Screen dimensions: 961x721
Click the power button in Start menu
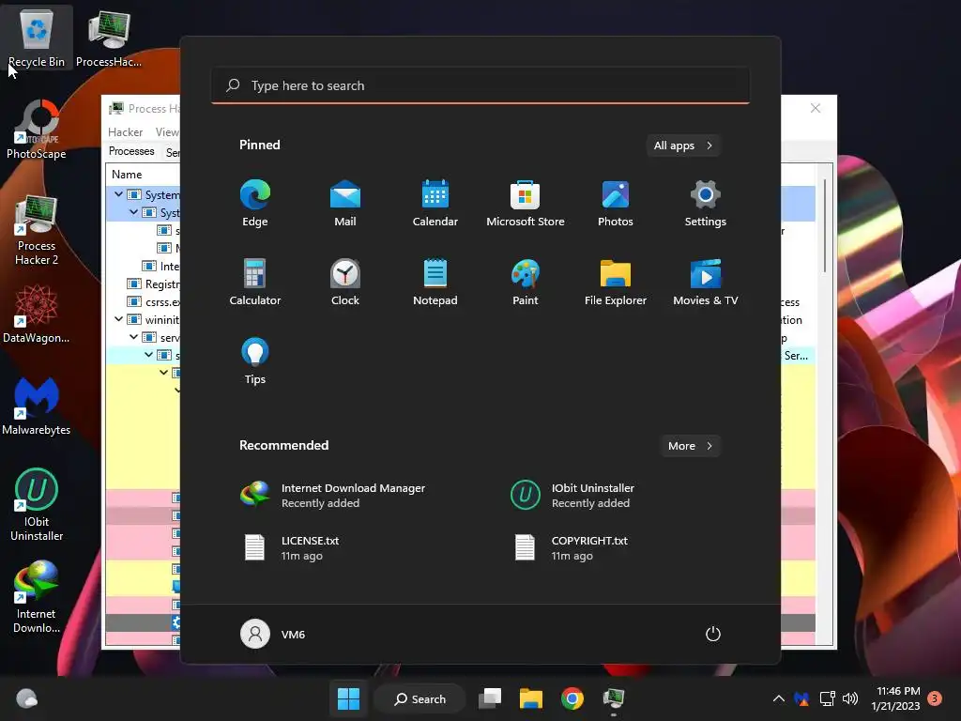[713, 634]
